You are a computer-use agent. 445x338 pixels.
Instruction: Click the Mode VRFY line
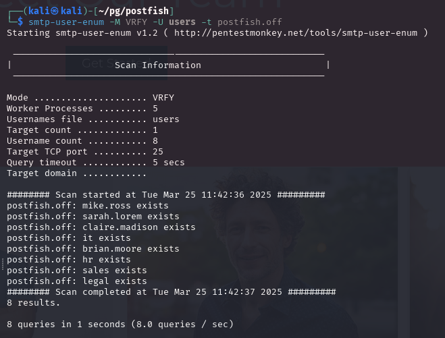(x=90, y=98)
